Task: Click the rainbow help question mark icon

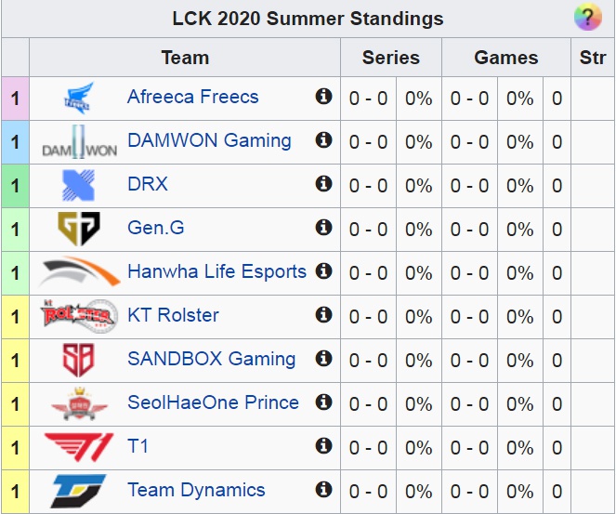Action: pos(588,18)
